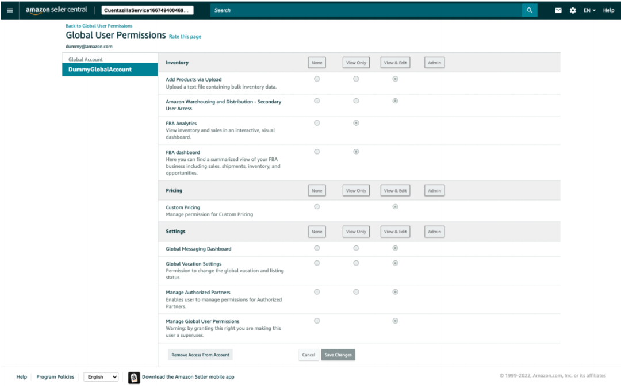Click the Amazon Seller Central logo
This screenshot has width=621, height=392.
pyautogui.click(x=56, y=10)
